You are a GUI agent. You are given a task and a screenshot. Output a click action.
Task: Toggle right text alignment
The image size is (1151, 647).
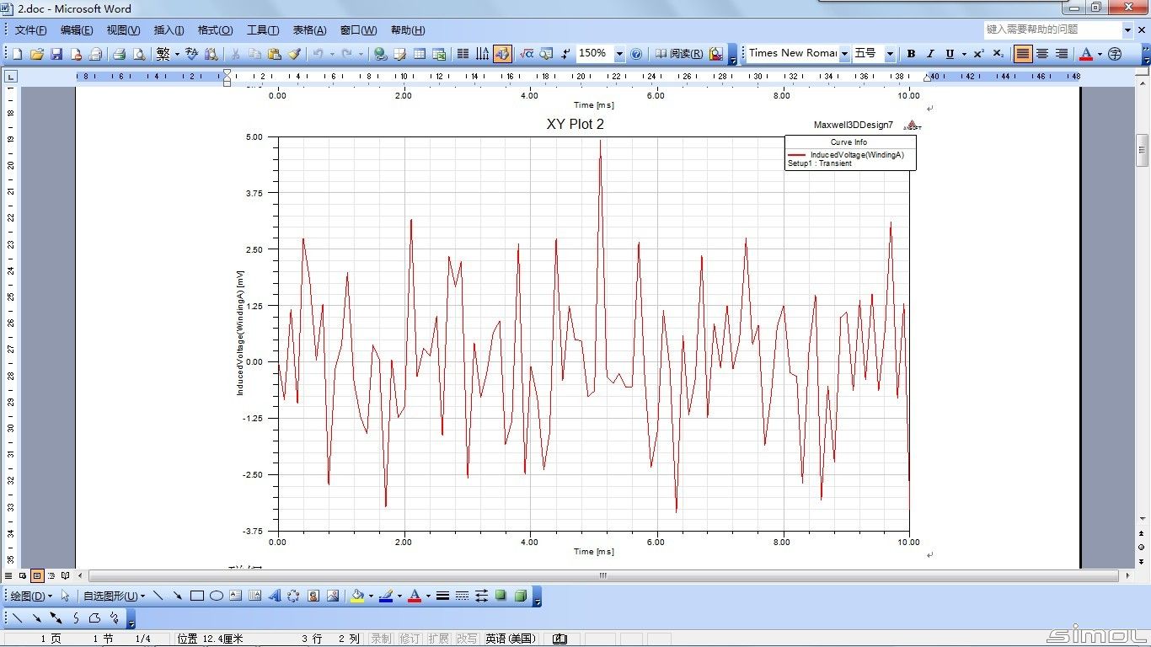(1062, 54)
